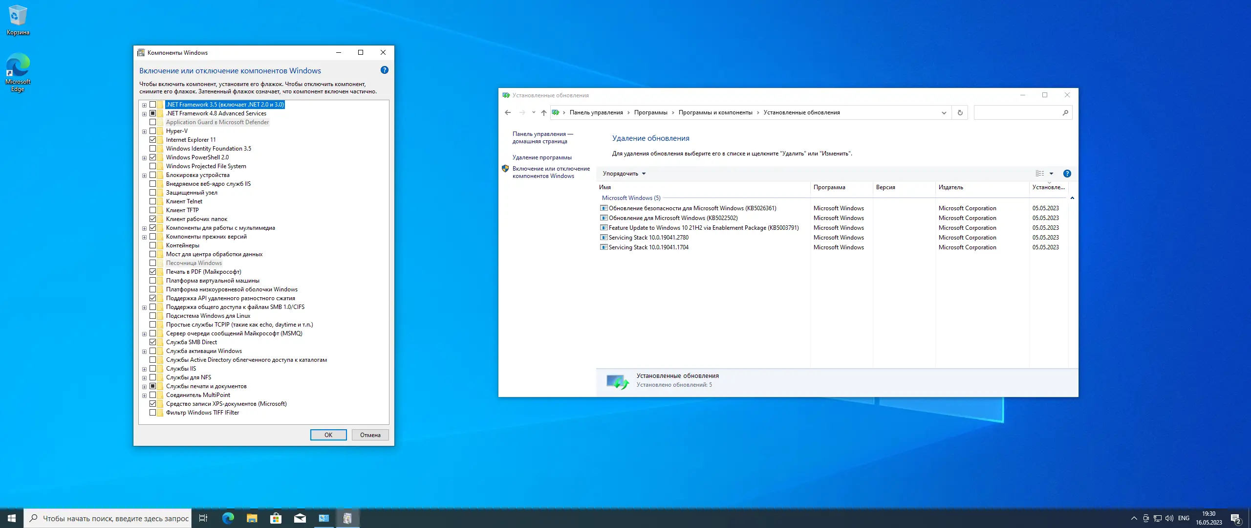Screen dimensions: 1251x528
Task: Click the OK button
Action: (x=328, y=435)
